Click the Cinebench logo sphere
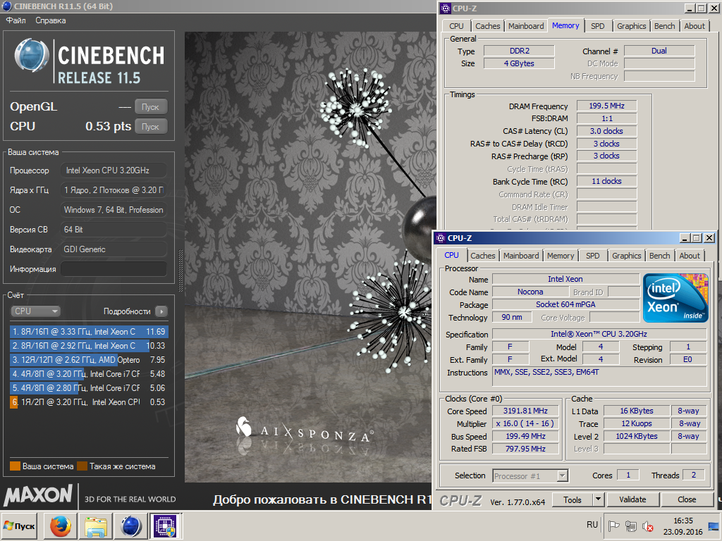Viewport: 722px width, 541px height. pyautogui.click(x=32, y=56)
